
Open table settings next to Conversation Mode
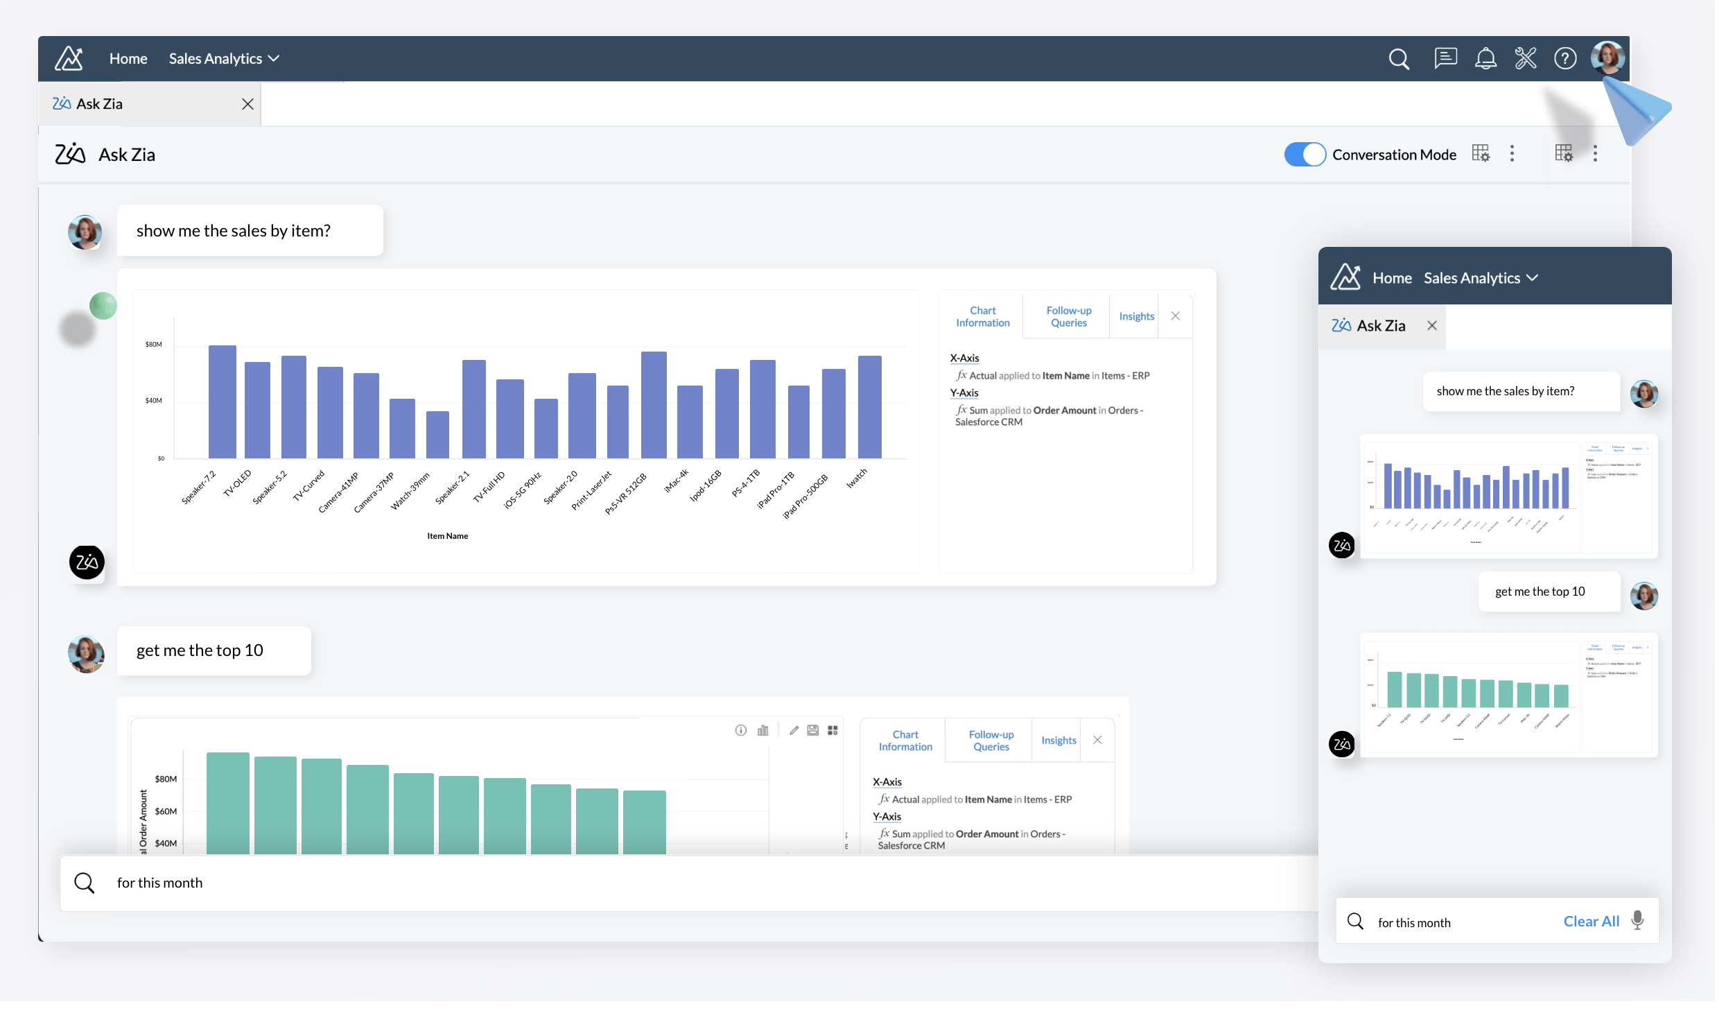(x=1481, y=153)
